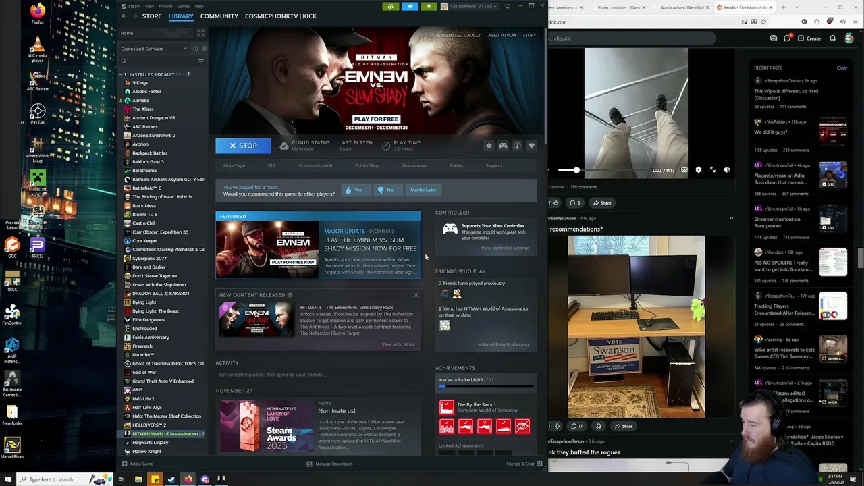Viewport: 864px width, 486px height.
Task: Open Reddit video settings gear
Action: [699, 170]
